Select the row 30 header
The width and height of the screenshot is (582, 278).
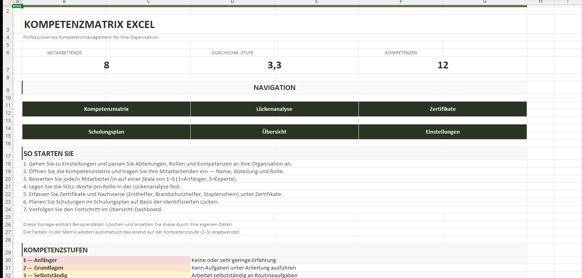point(6,260)
